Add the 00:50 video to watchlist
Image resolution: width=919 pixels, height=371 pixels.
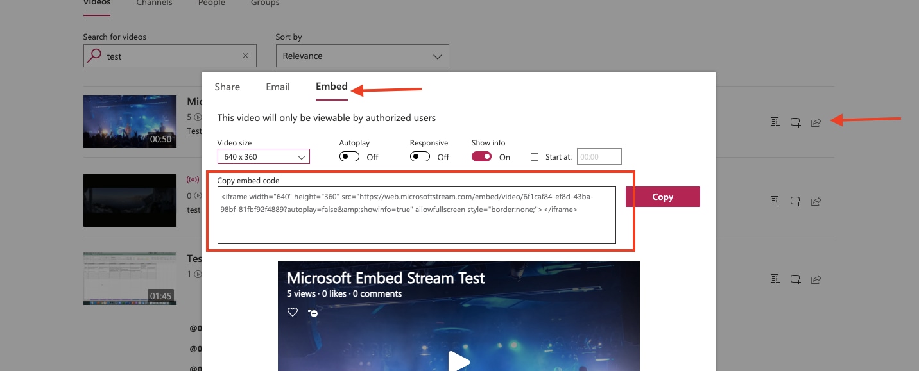coord(775,122)
